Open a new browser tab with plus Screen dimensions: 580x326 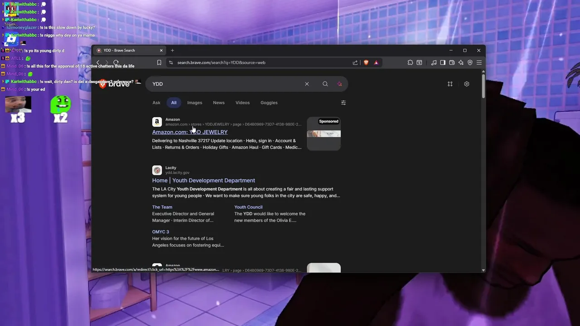coord(172,50)
